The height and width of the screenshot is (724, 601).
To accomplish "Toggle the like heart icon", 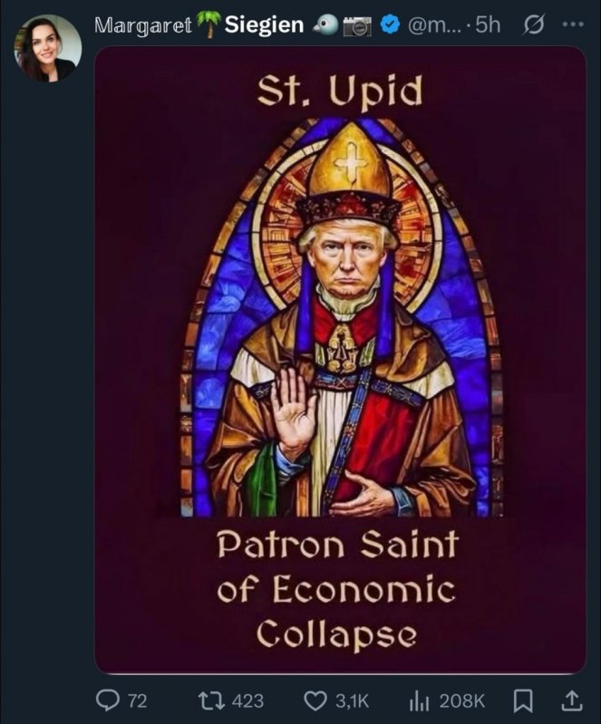I will tap(315, 701).
